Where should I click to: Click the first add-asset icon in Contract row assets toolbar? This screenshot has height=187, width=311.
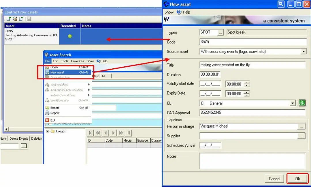[8, 19]
